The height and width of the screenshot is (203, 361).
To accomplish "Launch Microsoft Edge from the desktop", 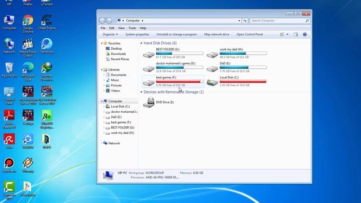I will [x=28, y=72].
